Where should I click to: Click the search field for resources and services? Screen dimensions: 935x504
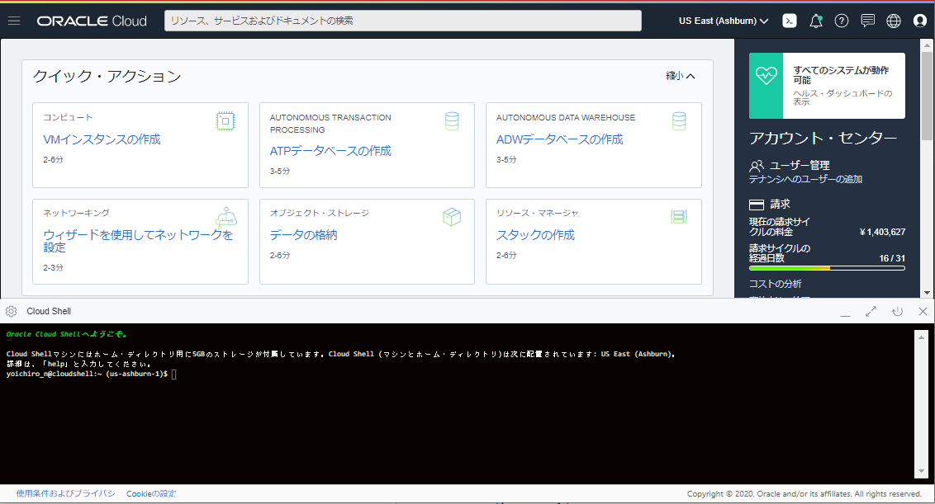coord(403,21)
